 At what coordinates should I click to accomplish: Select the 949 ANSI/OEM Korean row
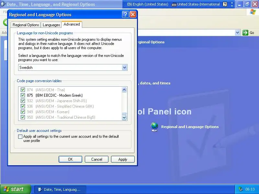coord(48,112)
